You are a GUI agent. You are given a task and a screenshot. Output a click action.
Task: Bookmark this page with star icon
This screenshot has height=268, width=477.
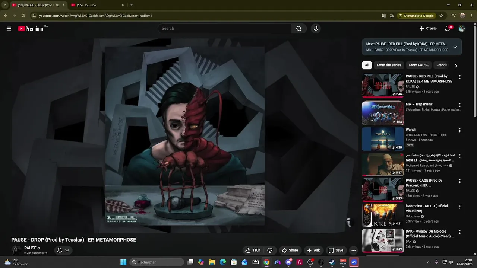click(x=441, y=16)
